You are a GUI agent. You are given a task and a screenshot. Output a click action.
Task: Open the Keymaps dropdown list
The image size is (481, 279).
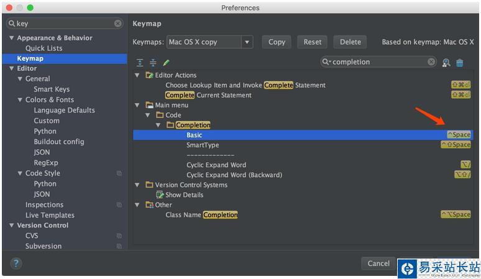[247, 42]
